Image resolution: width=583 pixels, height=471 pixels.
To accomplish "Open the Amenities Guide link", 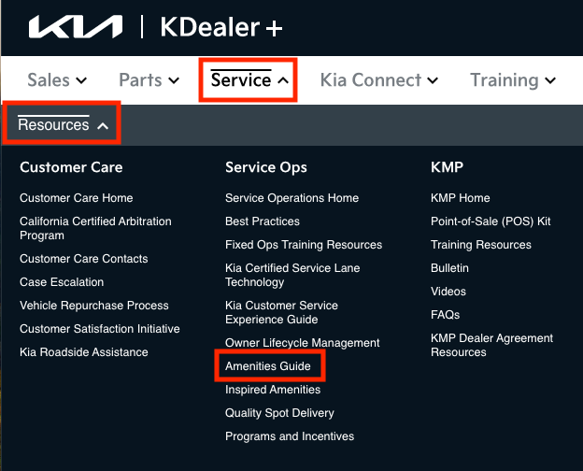I will tap(268, 366).
